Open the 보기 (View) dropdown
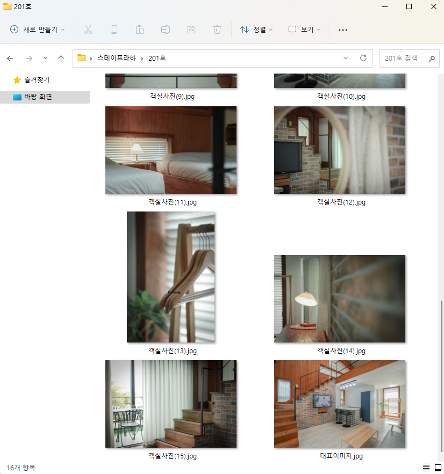The height and width of the screenshot is (474, 444). [304, 30]
